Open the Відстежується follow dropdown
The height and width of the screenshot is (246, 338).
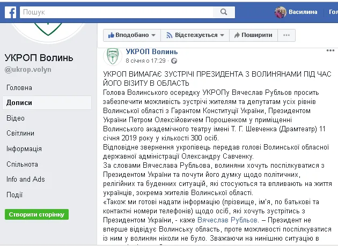click(x=195, y=35)
